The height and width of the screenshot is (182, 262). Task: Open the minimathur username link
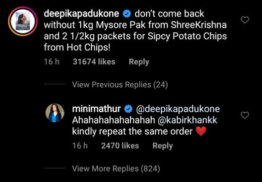tap(96, 109)
